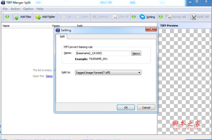Select the Split tab in Setting dialog
This screenshot has height=140, width=212.
tap(62, 37)
